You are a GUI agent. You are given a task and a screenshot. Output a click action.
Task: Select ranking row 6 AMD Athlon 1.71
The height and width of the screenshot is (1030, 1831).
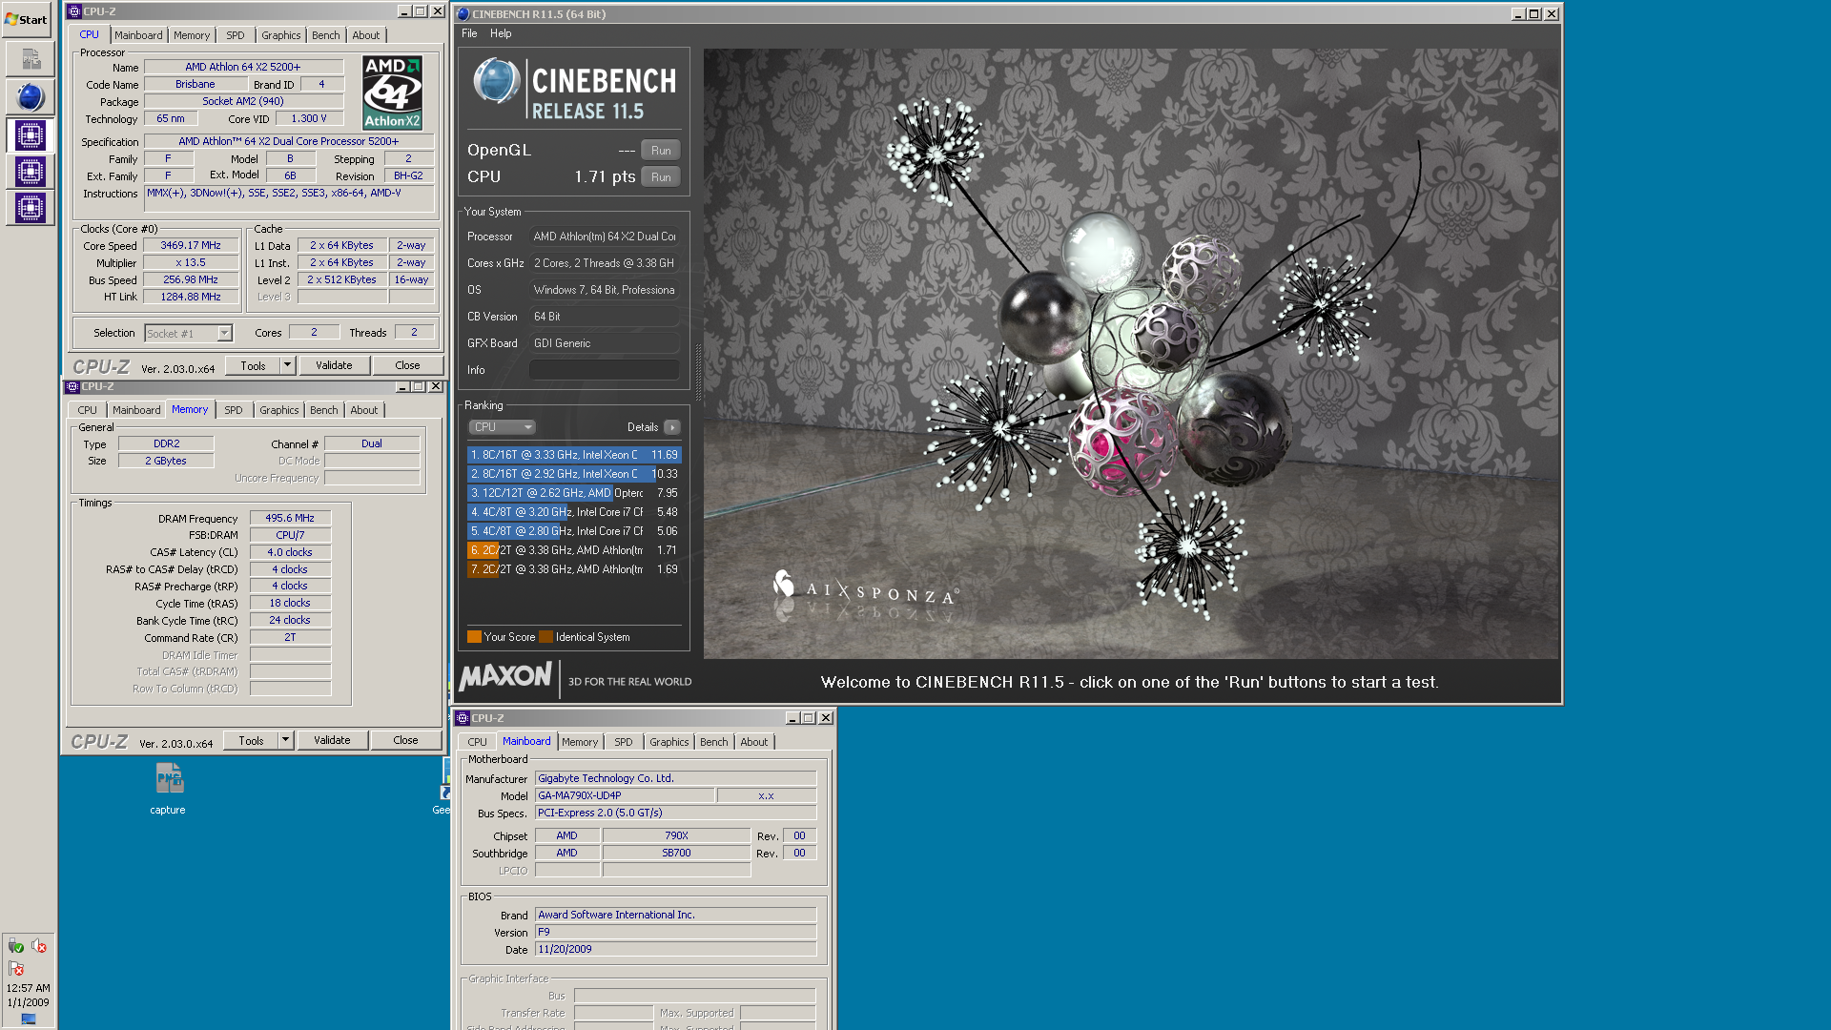click(574, 550)
